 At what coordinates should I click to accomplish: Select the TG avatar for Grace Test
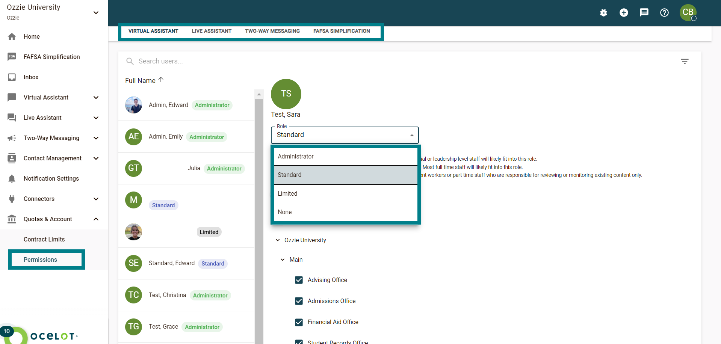133,326
